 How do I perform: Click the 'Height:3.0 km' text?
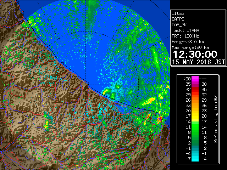coord(188,42)
